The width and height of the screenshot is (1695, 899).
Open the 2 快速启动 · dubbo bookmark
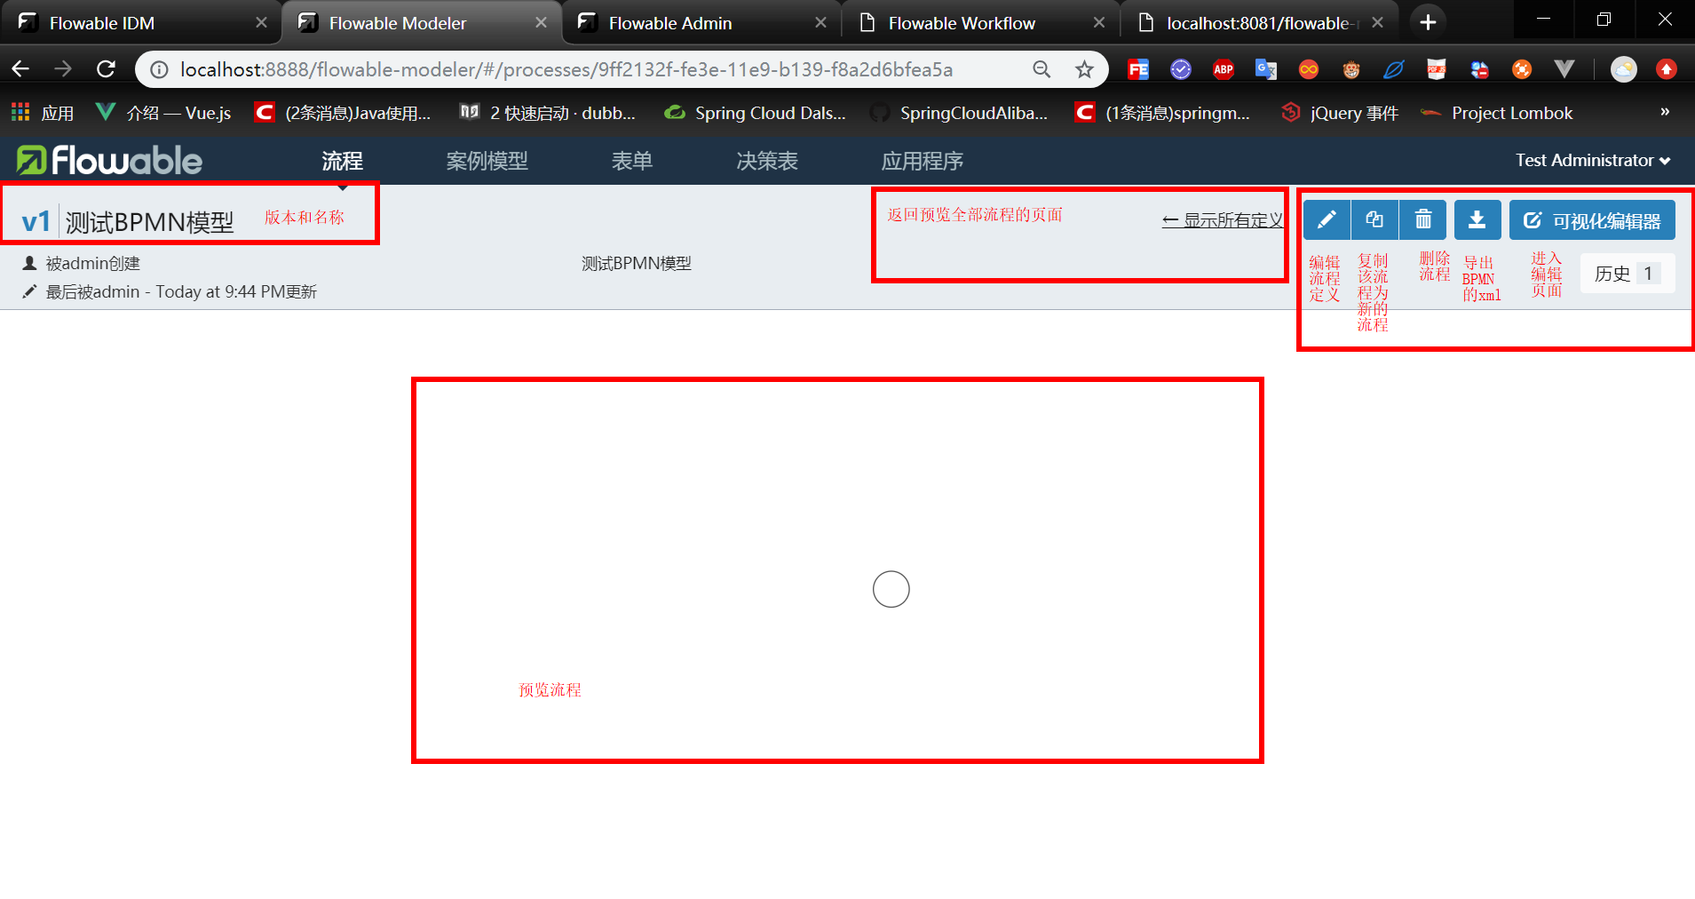548,113
